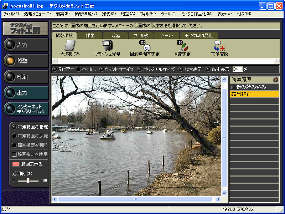Screen dimensions: 285x214
Task: Open インターネットギャラリー作成
Action: point(26,109)
